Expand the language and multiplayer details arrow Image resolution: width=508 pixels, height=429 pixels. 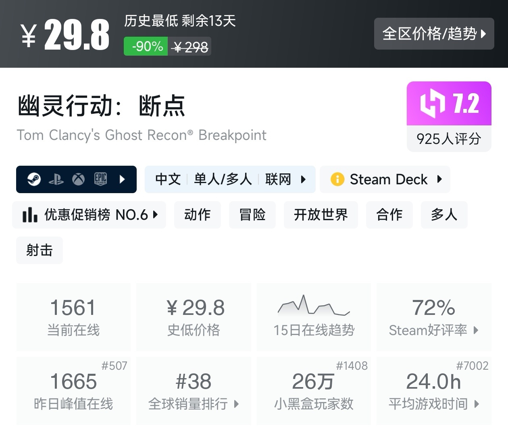[x=303, y=179]
